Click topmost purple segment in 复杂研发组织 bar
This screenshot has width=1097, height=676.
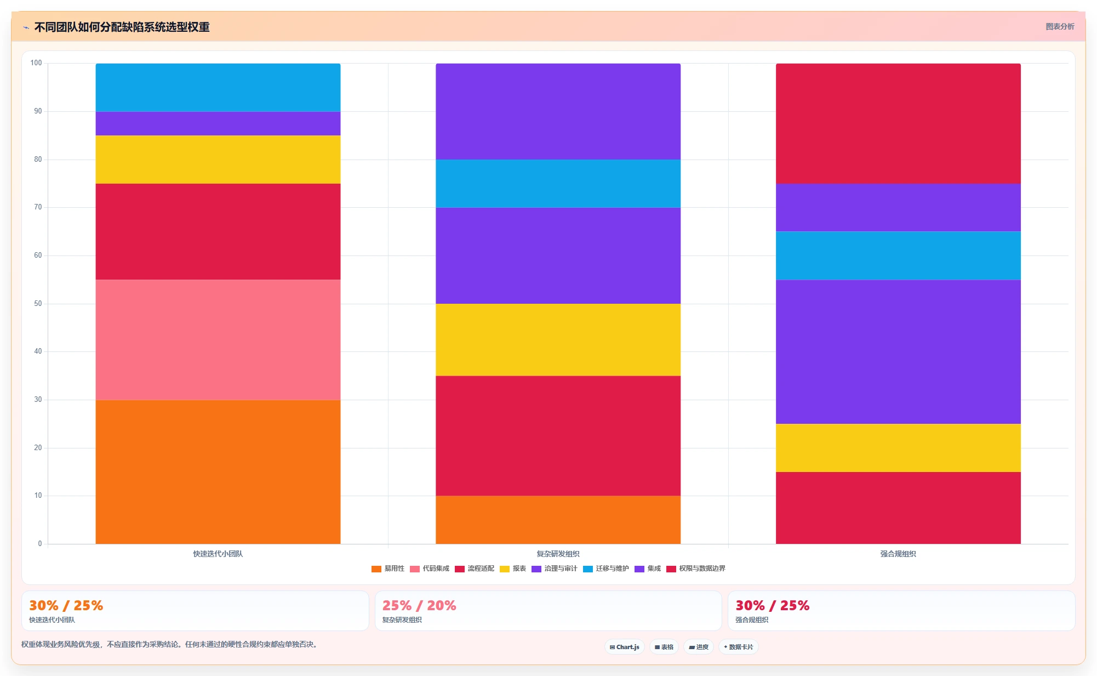coord(558,112)
